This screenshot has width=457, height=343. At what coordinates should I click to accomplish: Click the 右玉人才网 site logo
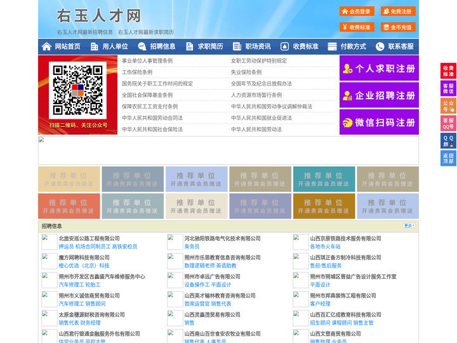[99, 15]
